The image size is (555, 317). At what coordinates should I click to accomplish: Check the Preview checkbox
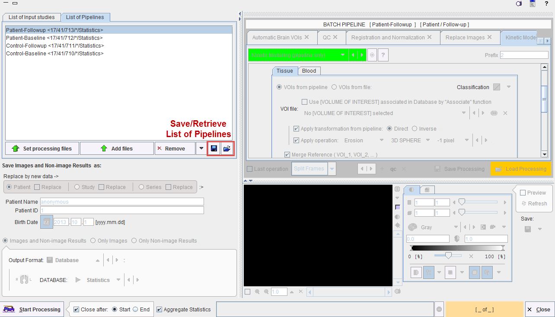[x=523, y=193]
